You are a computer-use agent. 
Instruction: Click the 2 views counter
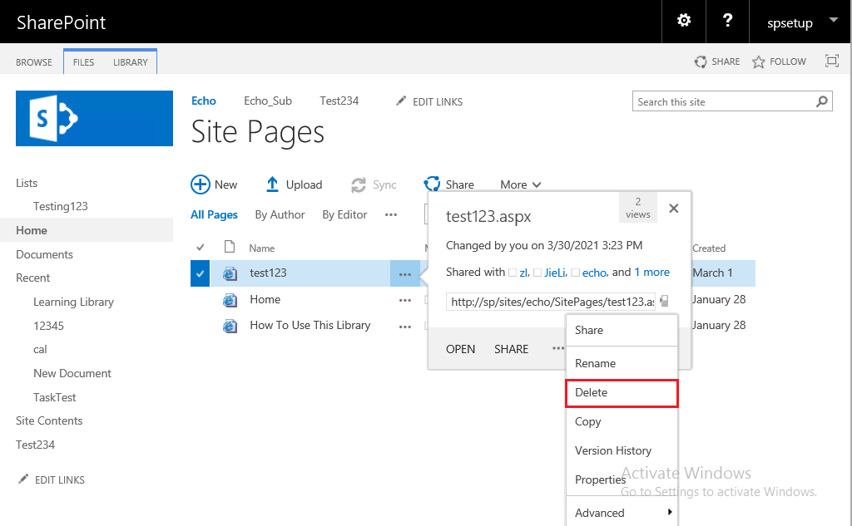pyautogui.click(x=638, y=208)
